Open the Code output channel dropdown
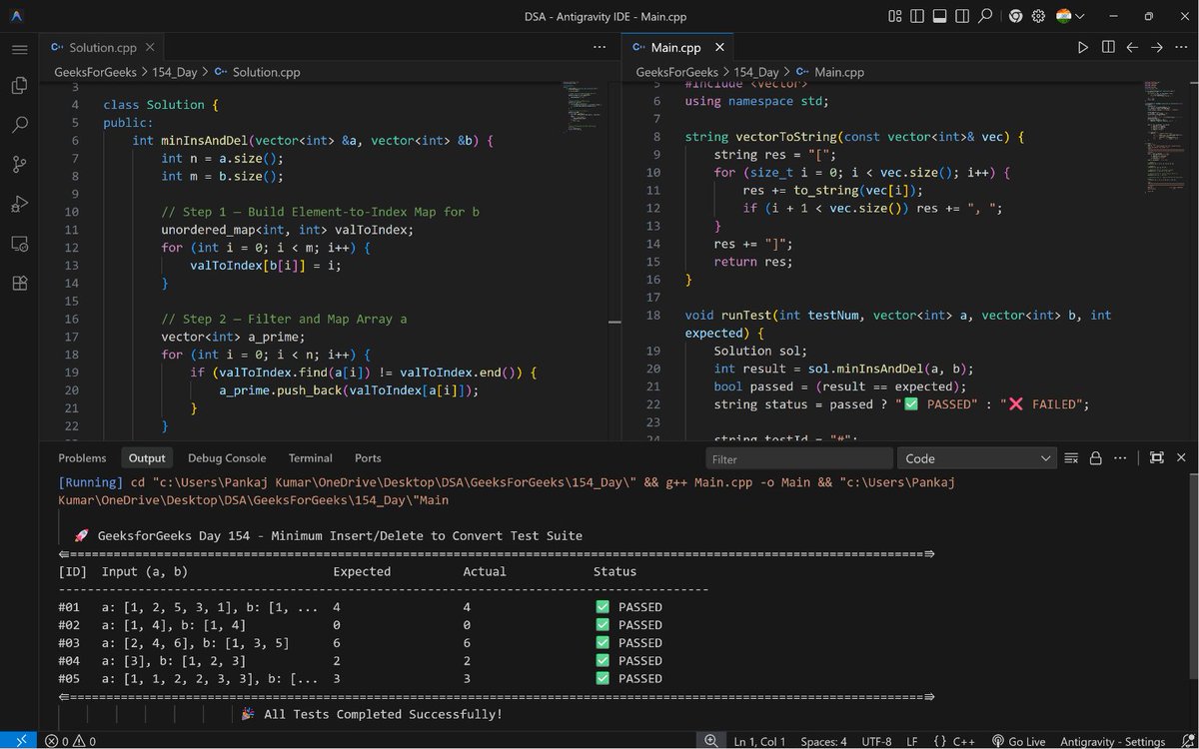The image size is (1199, 749). point(977,458)
